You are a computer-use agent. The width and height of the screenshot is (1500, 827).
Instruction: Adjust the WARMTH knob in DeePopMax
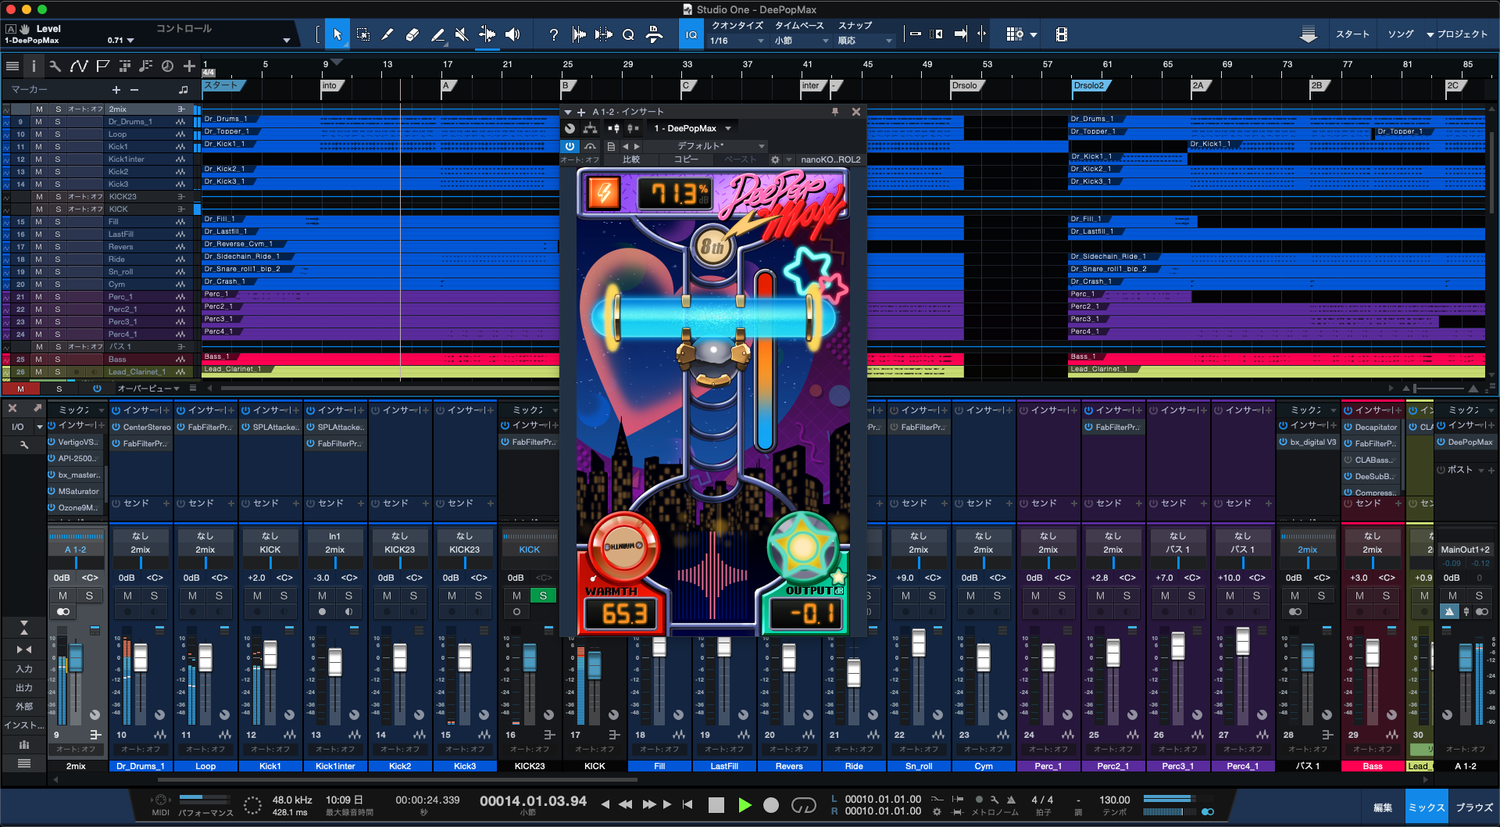[623, 546]
